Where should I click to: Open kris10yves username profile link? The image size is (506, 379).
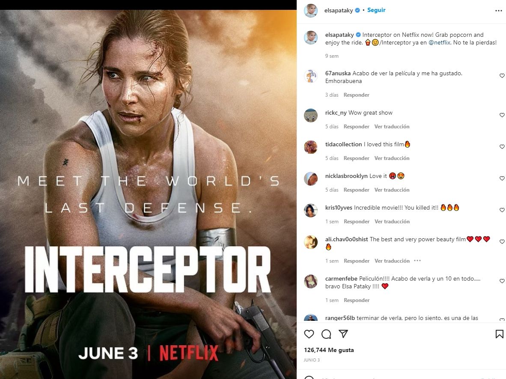click(x=339, y=208)
